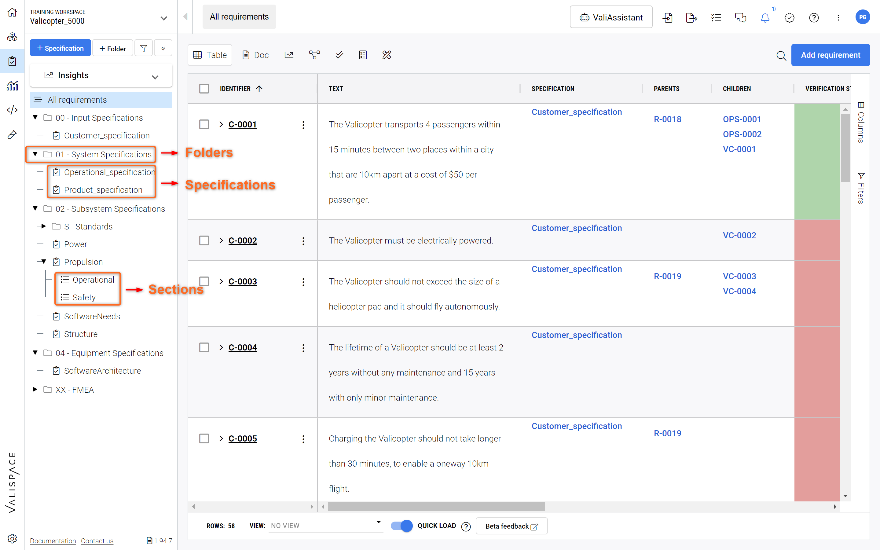Open row menu for C-0003
This screenshot has height=550, width=880.
[303, 282]
